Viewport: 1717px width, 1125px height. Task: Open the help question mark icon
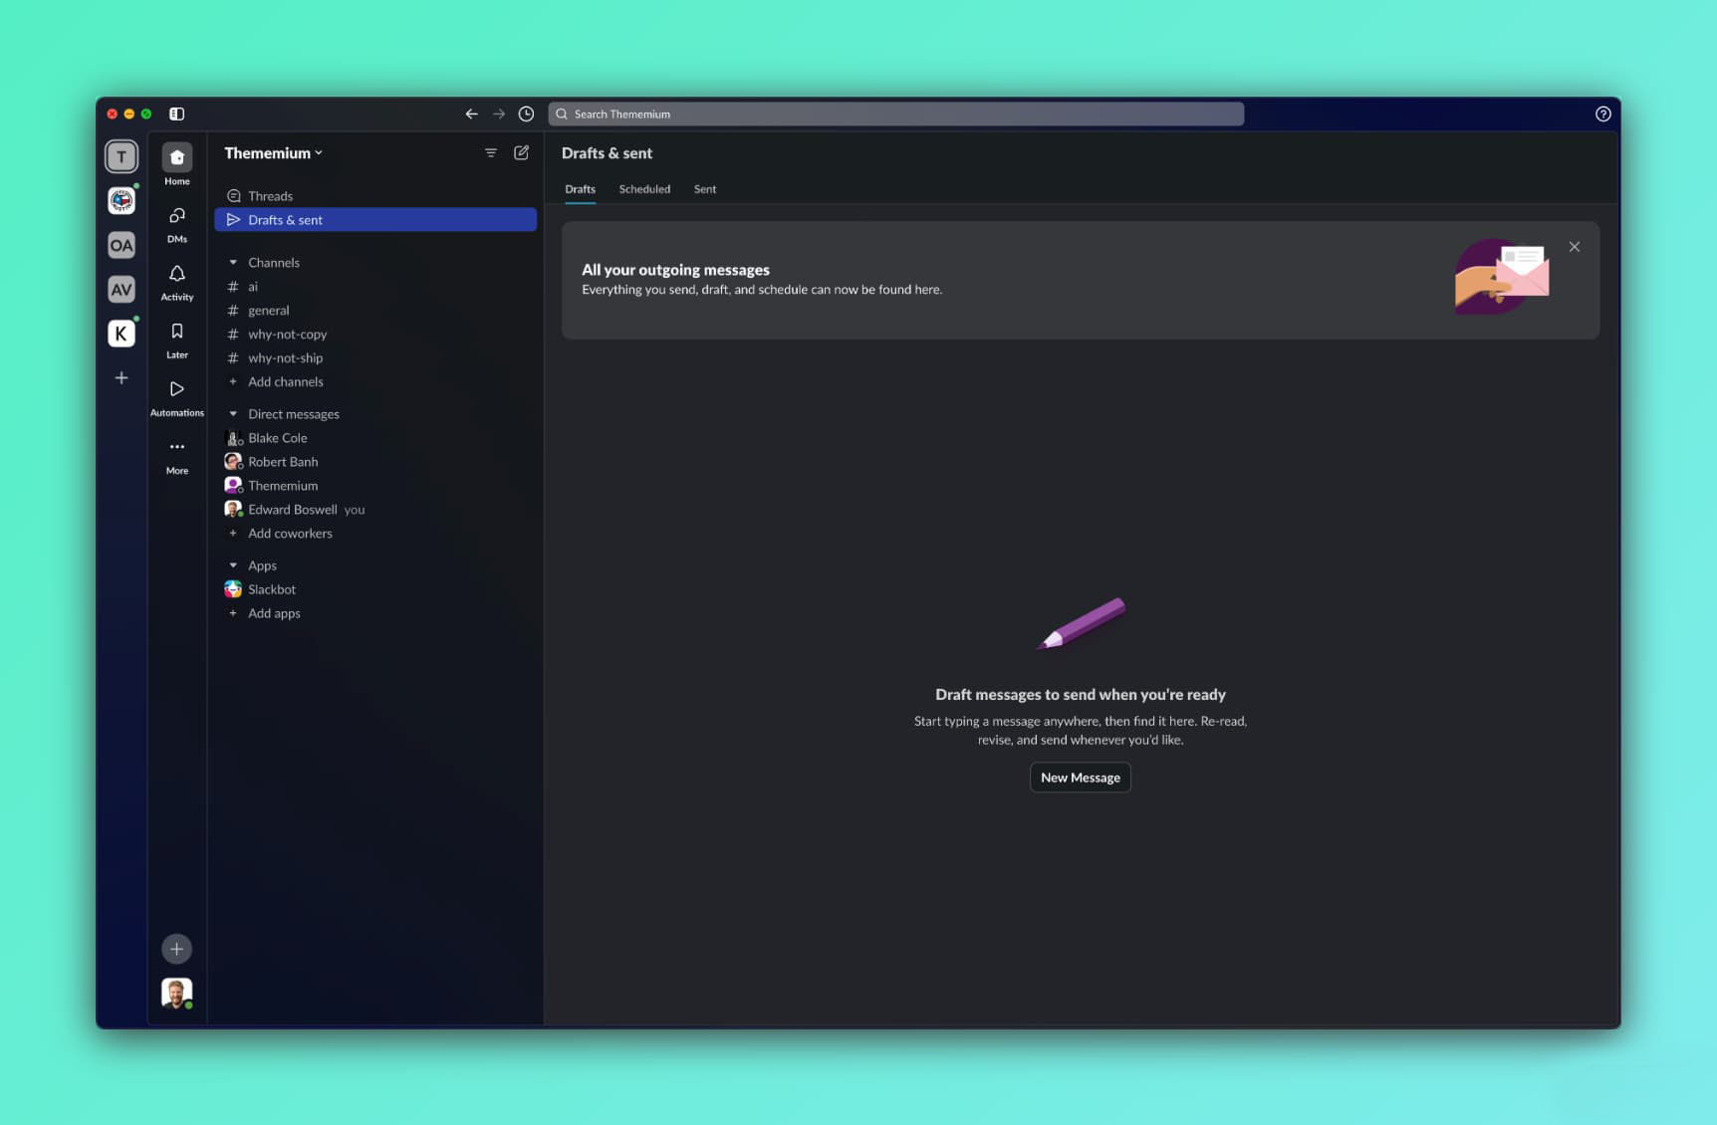1602,113
